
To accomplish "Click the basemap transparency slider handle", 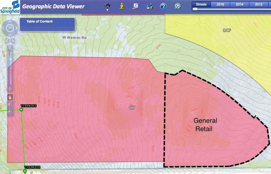I will click(x=195, y=9).
